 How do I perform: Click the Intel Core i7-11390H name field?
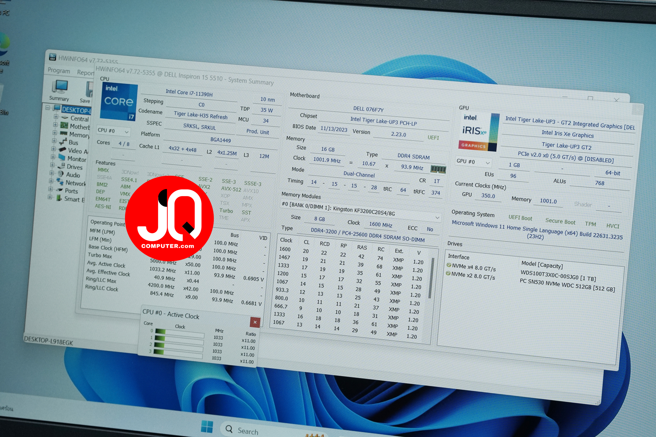click(x=189, y=93)
